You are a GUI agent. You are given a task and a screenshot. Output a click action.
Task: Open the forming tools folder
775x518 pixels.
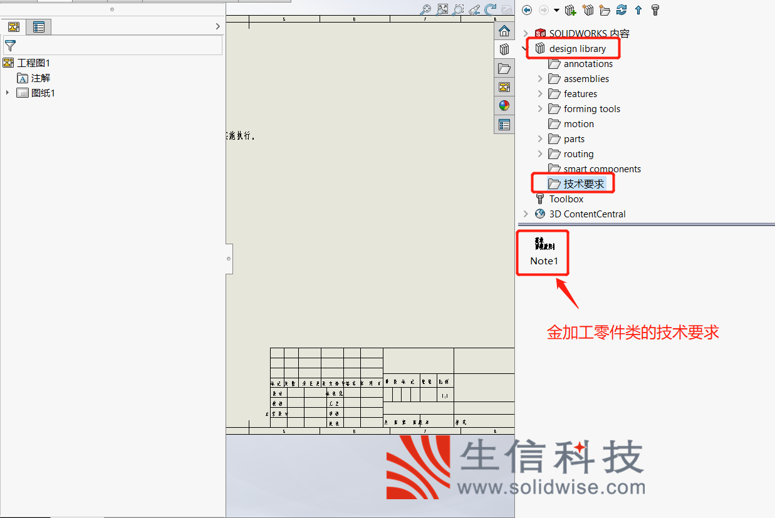point(592,109)
